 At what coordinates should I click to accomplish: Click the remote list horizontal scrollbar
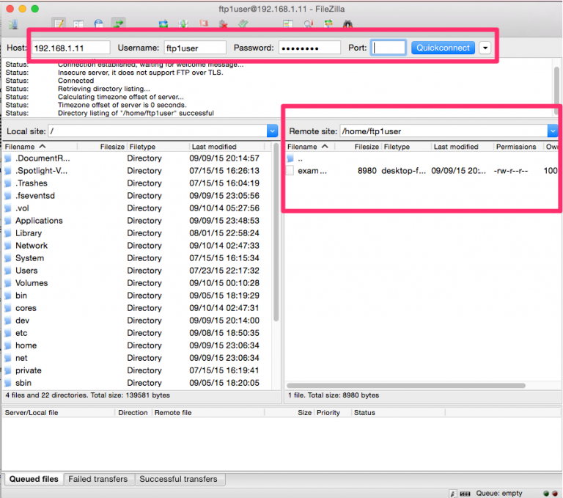click(x=405, y=386)
